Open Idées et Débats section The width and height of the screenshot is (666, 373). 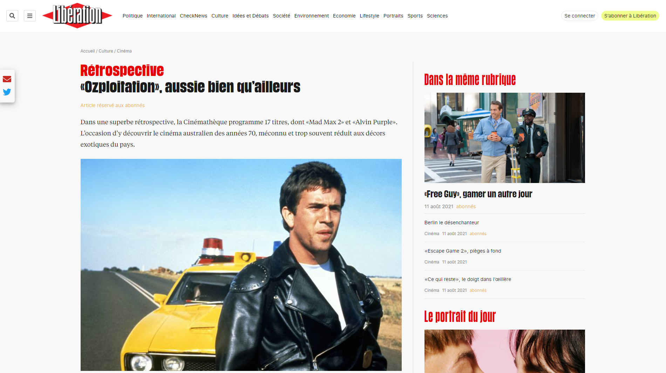click(x=251, y=16)
